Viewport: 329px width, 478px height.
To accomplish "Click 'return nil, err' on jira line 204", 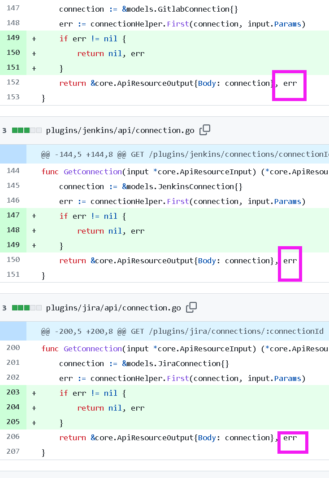I will (111, 408).
